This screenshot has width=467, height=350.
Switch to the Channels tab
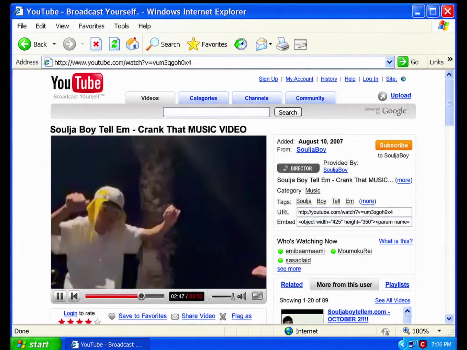click(257, 98)
